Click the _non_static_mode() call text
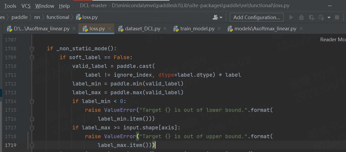346x152 pixels. pyautogui.click(x=85, y=49)
